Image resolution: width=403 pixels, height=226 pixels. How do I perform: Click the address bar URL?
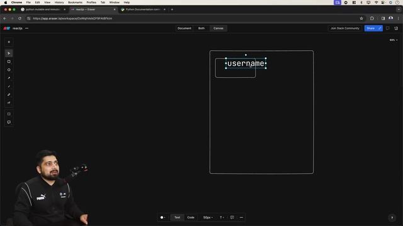[x=72, y=18]
